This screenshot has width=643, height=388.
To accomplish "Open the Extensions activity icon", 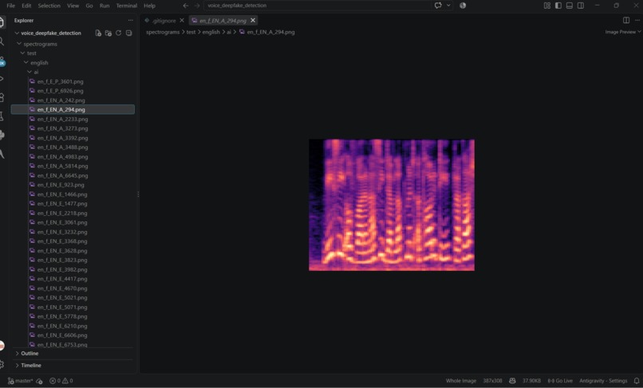I will [x=2, y=97].
